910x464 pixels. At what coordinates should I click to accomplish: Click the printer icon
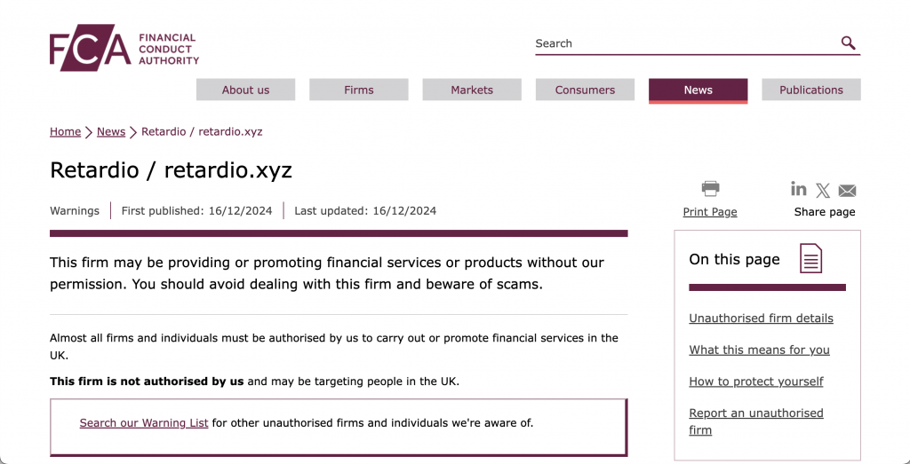[710, 188]
